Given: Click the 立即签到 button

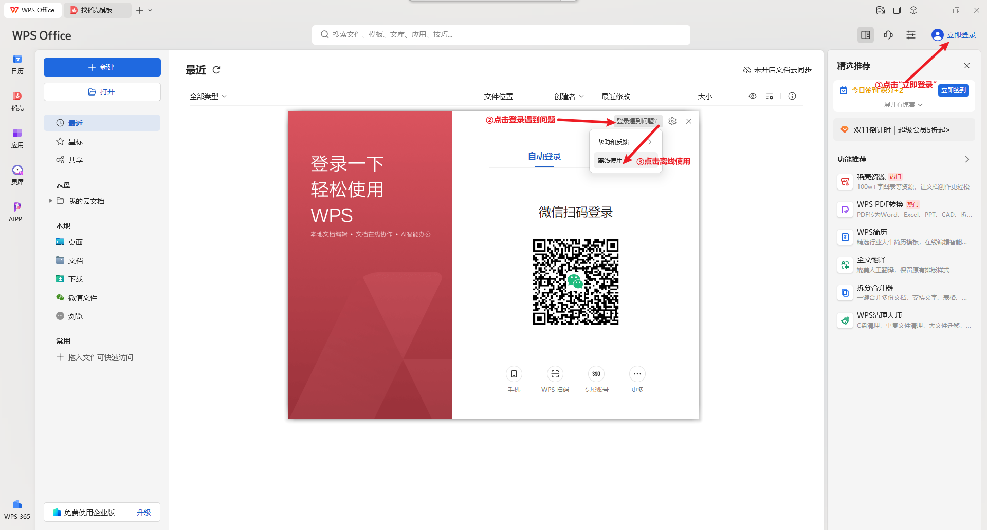Looking at the screenshot, I should 953,90.
